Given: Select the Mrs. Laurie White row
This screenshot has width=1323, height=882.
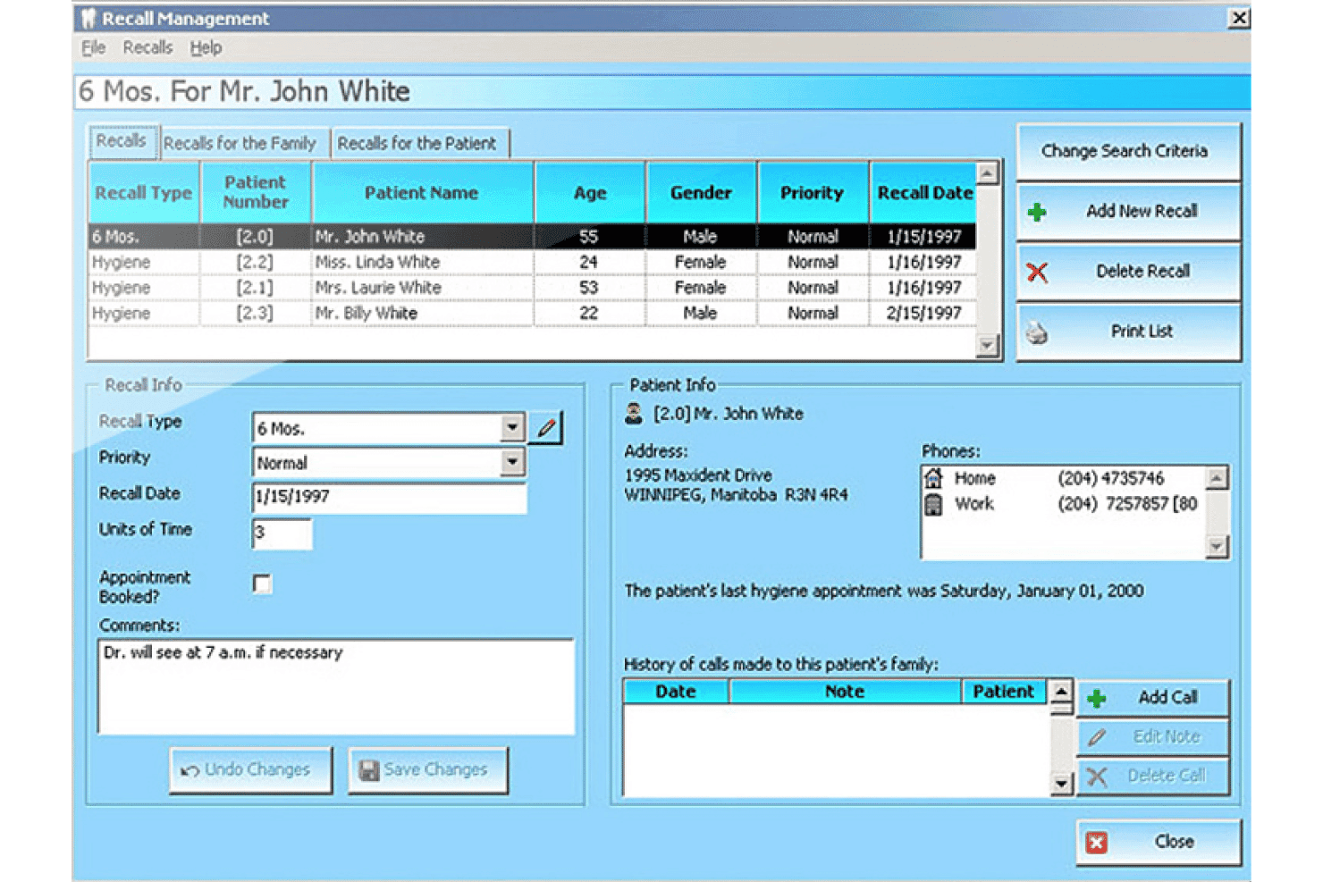Looking at the screenshot, I should pyautogui.click(x=533, y=288).
